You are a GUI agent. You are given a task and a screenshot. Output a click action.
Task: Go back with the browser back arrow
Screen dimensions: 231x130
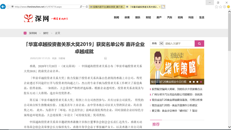pos(3,7)
